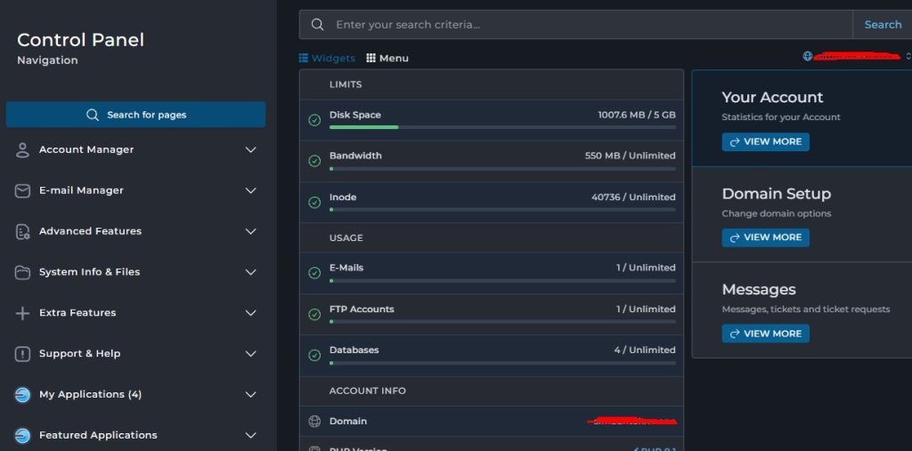Click the Search button

883,24
